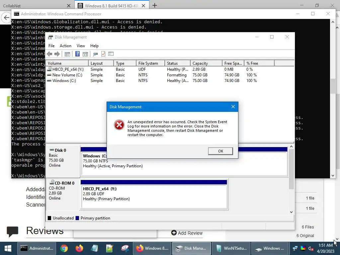Open a new browser tab with plus
Viewport: 340px width, 255px height.
click(x=155, y=5)
